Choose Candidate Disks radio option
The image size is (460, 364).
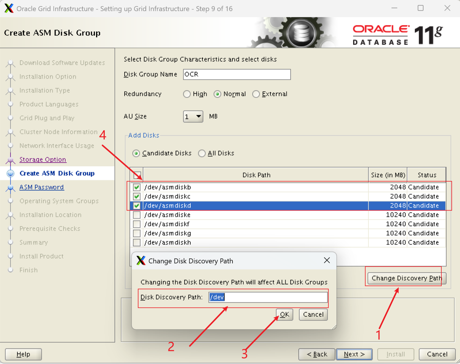pyautogui.click(x=136, y=153)
